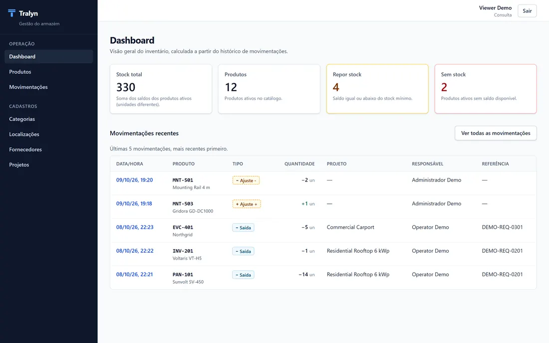Click the PROJETO column header
The height and width of the screenshot is (343, 549).
click(336, 164)
